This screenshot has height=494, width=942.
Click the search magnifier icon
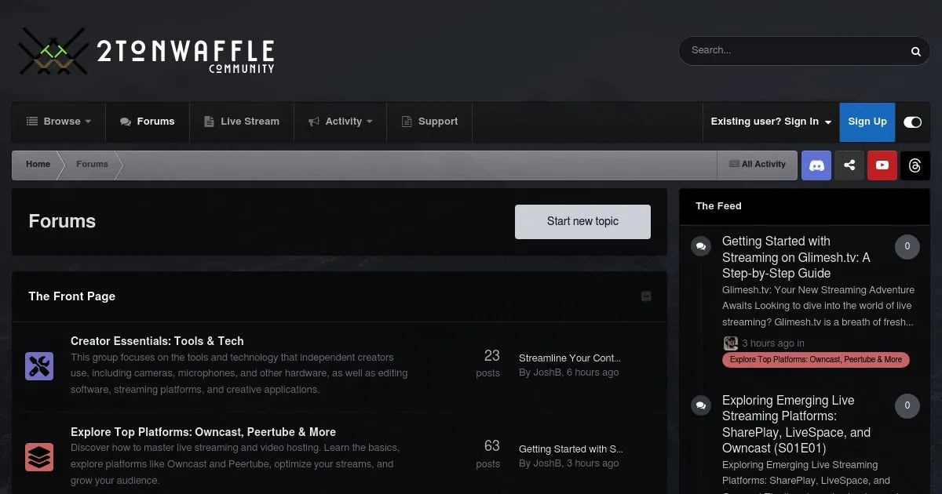click(x=915, y=51)
